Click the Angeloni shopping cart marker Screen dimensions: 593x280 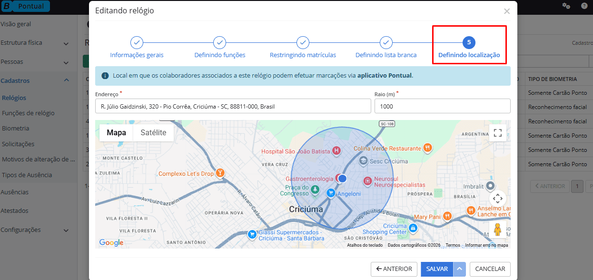[330, 193]
